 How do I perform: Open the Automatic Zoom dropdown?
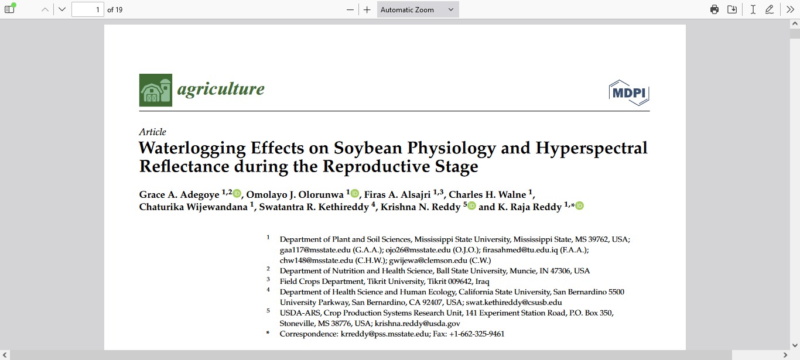click(x=418, y=9)
